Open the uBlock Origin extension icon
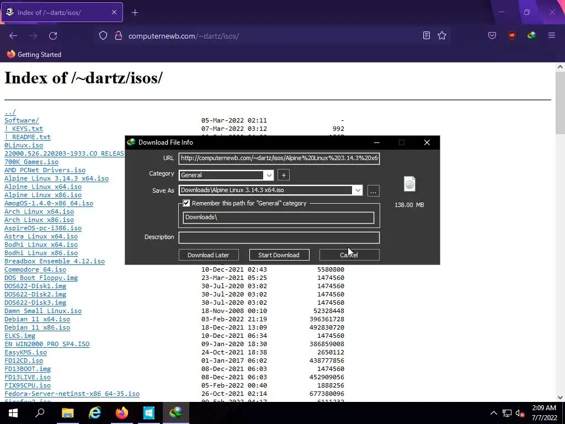 pyautogui.click(x=511, y=35)
